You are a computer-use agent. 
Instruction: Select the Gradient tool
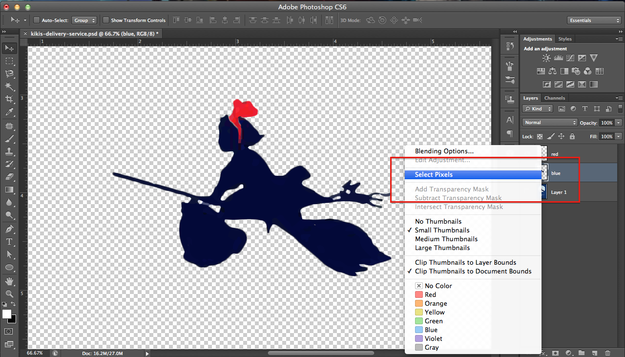click(9, 189)
